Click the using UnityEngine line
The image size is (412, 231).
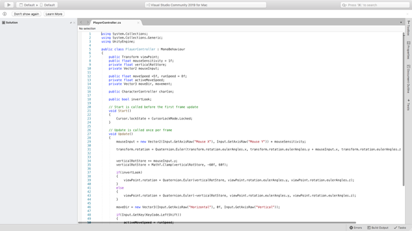pos(118,41)
